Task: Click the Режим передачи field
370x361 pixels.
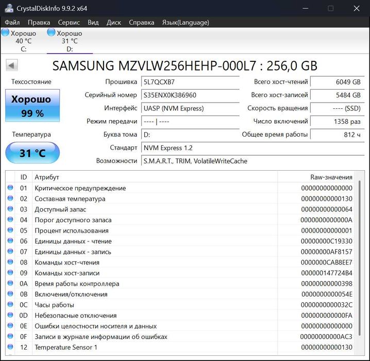Action: click(190, 122)
